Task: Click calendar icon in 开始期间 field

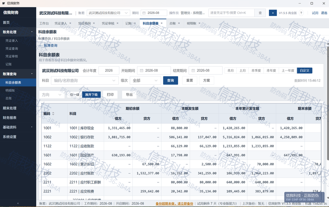Action: (141, 70)
